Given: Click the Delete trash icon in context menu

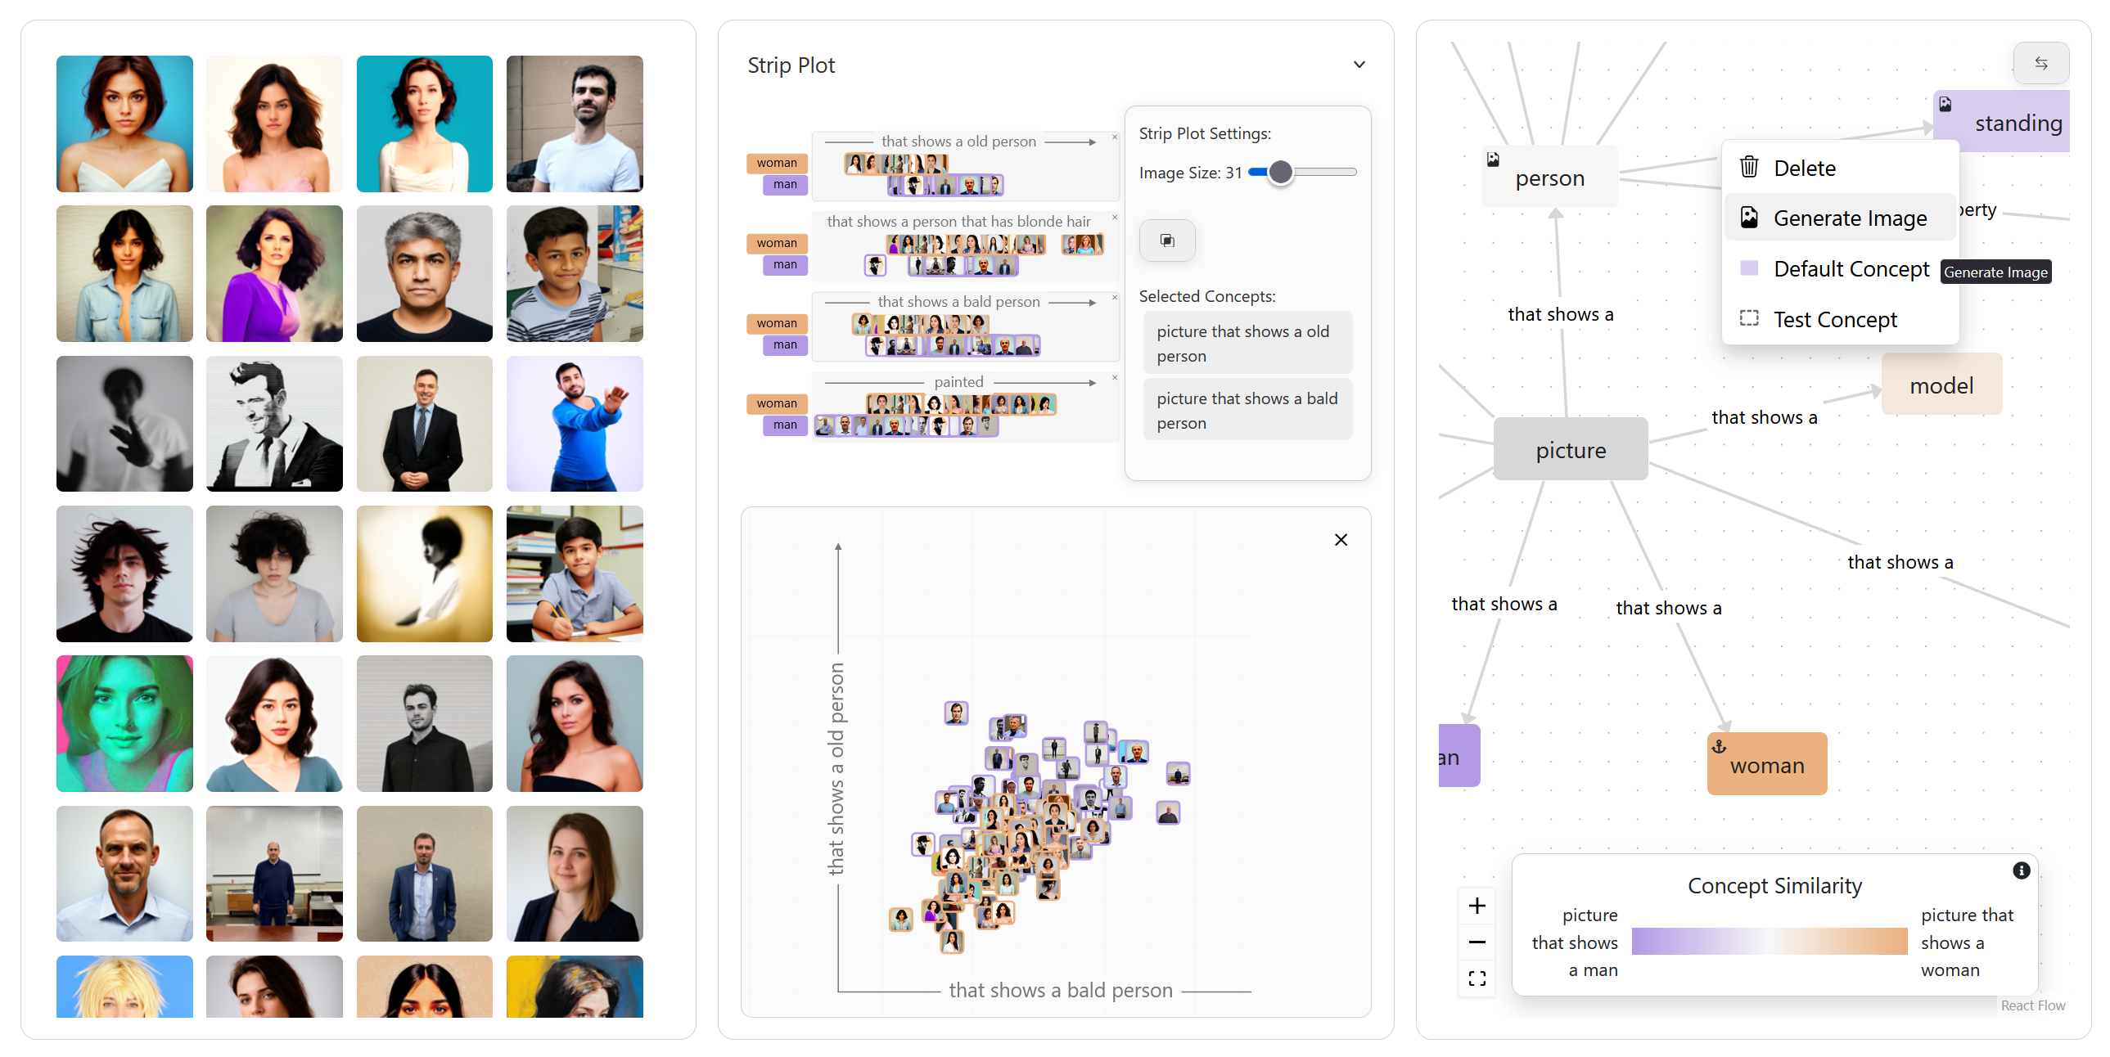Looking at the screenshot, I should [x=1749, y=167].
